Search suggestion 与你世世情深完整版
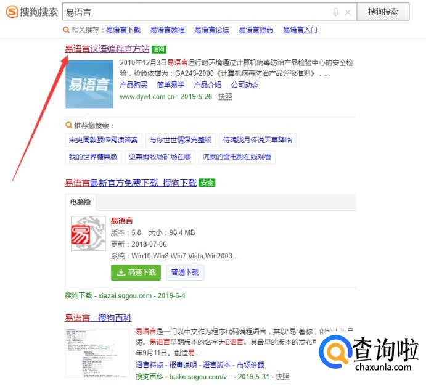The image size is (426, 386). pyautogui.click(x=181, y=140)
